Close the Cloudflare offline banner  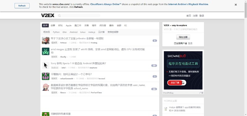click(x=236, y=5)
